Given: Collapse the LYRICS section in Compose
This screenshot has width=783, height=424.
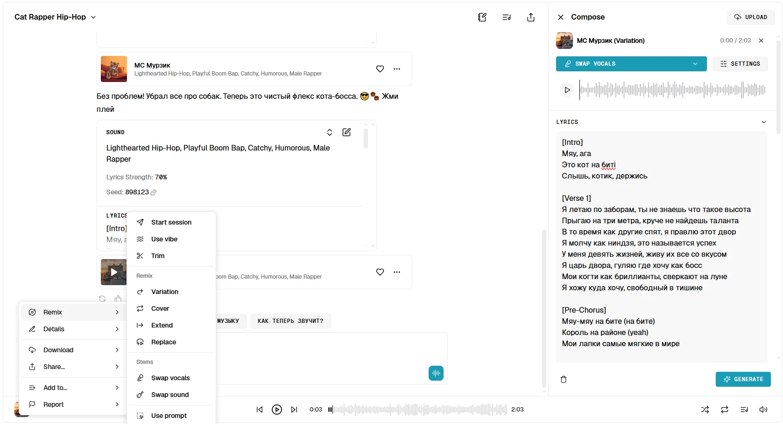Looking at the screenshot, I should click(x=764, y=122).
